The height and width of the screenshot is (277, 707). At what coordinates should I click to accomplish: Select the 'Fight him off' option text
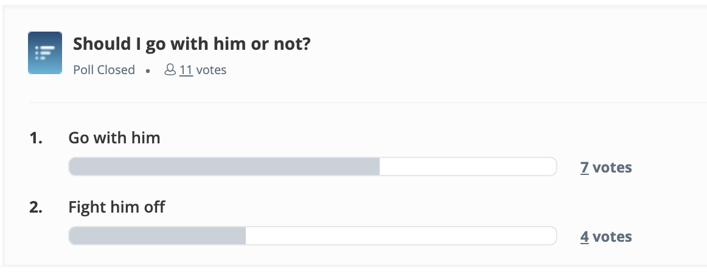pyautogui.click(x=117, y=207)
